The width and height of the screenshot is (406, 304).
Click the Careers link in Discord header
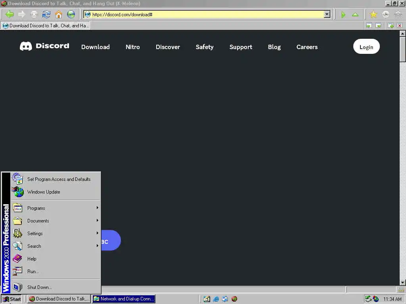(307, 47)
